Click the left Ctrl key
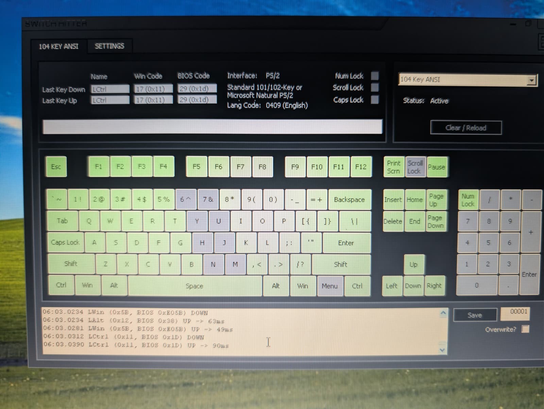544x409 pixels. coord(61,285)
